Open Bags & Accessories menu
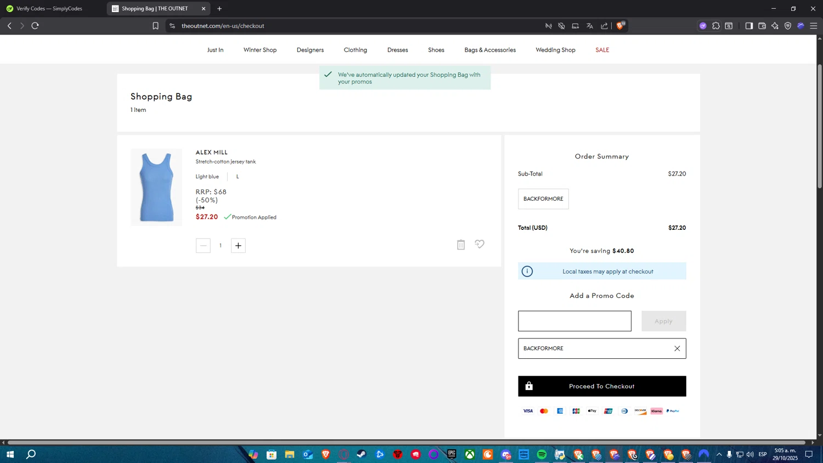This screenshot has height=463, width=823. click(x=490, y=50)
